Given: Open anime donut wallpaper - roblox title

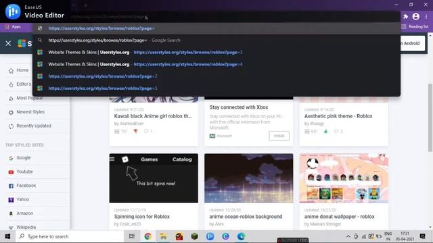Looking at the screenshot, I should (340, 217).
